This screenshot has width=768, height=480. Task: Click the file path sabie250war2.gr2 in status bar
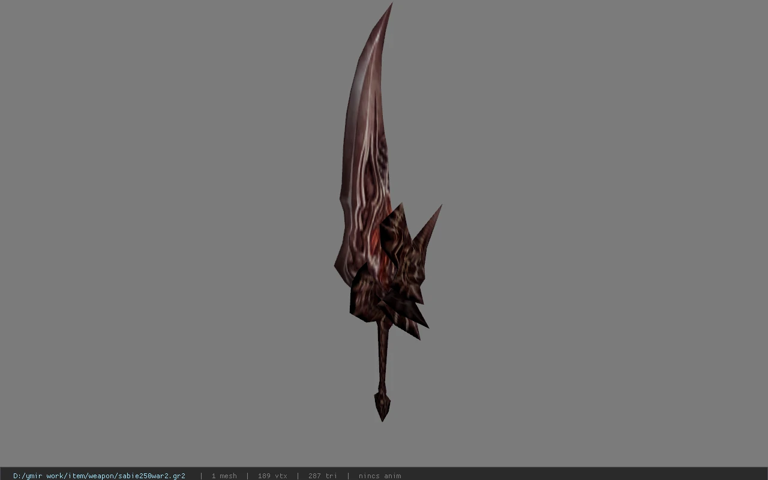tap(99, 476)
